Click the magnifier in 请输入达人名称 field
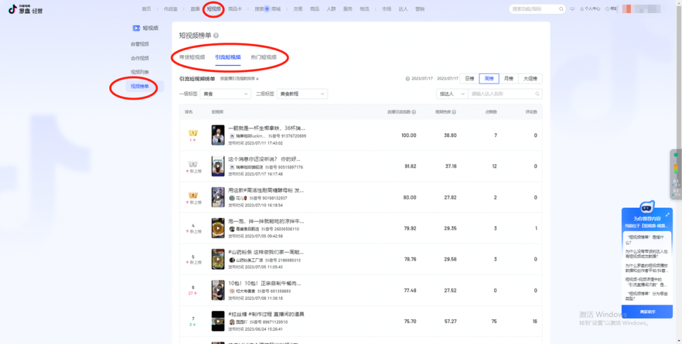Screen dimensions: 682x344 pos(537,93)
